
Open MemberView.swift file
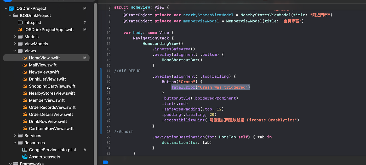pyautogui.click(x=47, y=100)
